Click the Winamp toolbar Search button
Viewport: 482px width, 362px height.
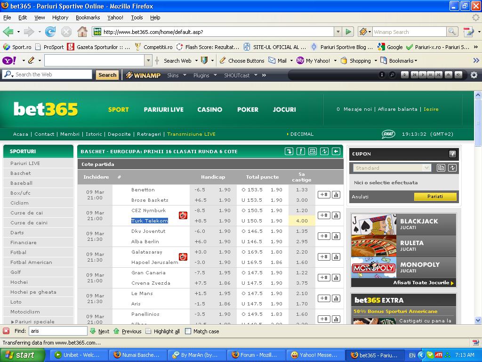click(107, 75)
